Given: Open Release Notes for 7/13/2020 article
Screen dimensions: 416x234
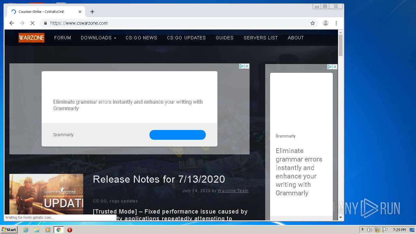Looking at the screenshot, I should pos(159,179).
